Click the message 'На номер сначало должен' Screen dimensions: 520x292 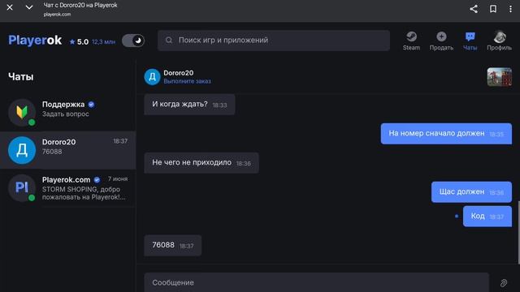[446, 134]
